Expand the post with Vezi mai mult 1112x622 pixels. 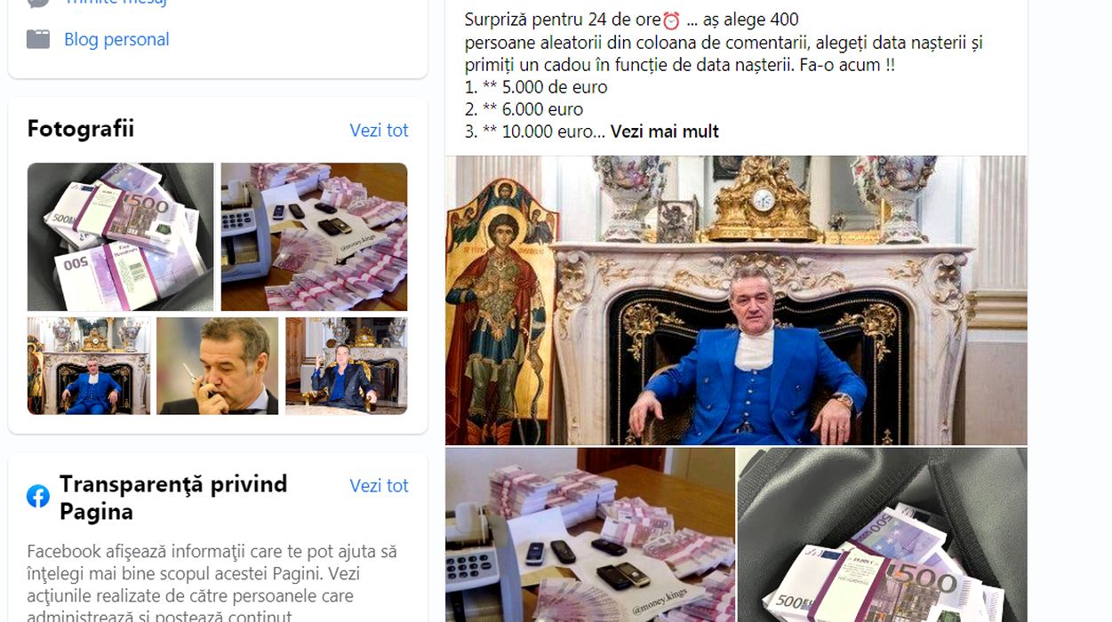click(665, 132)
